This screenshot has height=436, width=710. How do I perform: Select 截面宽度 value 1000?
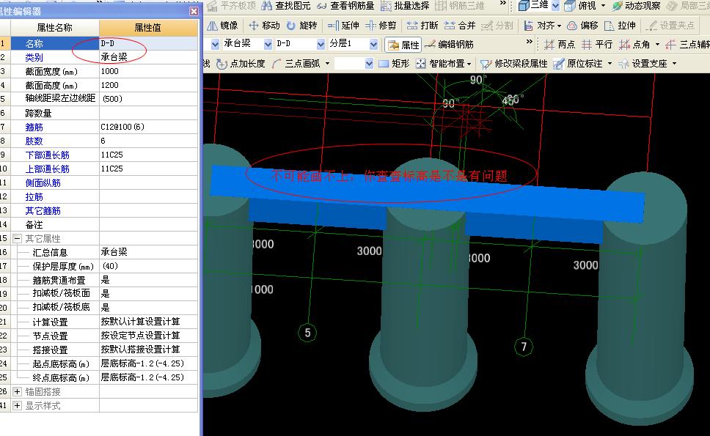pyautogui.click(x=148, y=72)
